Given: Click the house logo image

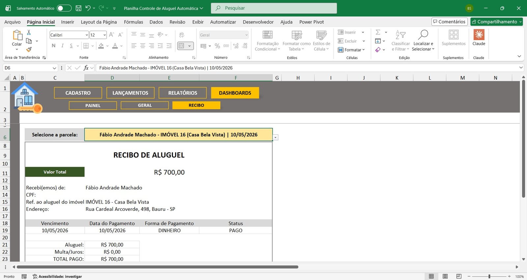Looking at the screenshot, I should pyautogui.click(x=26, y=98).
